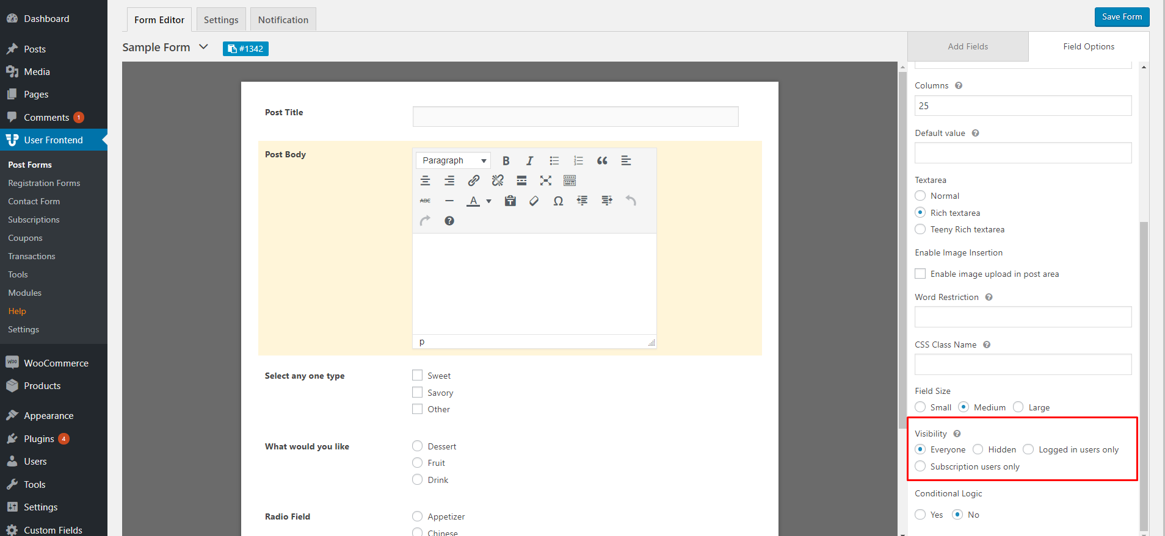Click the Word Restriction input field

[x=1023, y=316]
